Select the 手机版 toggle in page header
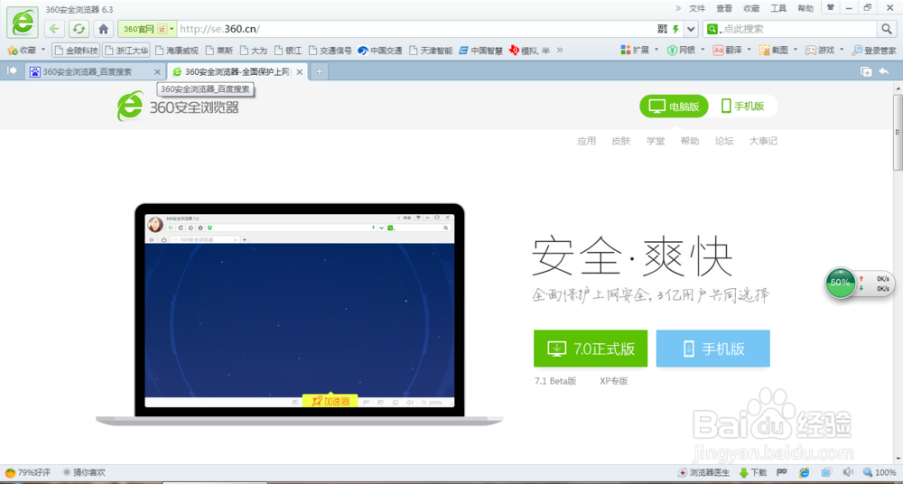 (x=743, y=106)
